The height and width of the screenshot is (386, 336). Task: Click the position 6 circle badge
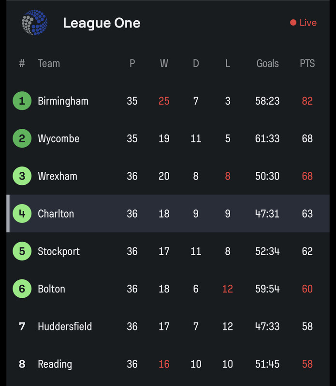tap(22, 289)
